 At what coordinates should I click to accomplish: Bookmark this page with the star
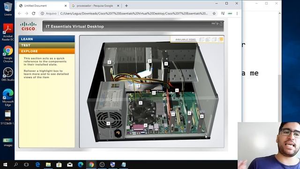coord(214,14)
